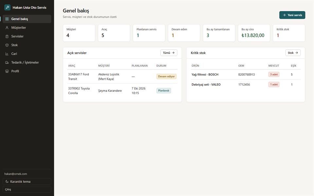Select the Devam eden summary card

point(184,33)
